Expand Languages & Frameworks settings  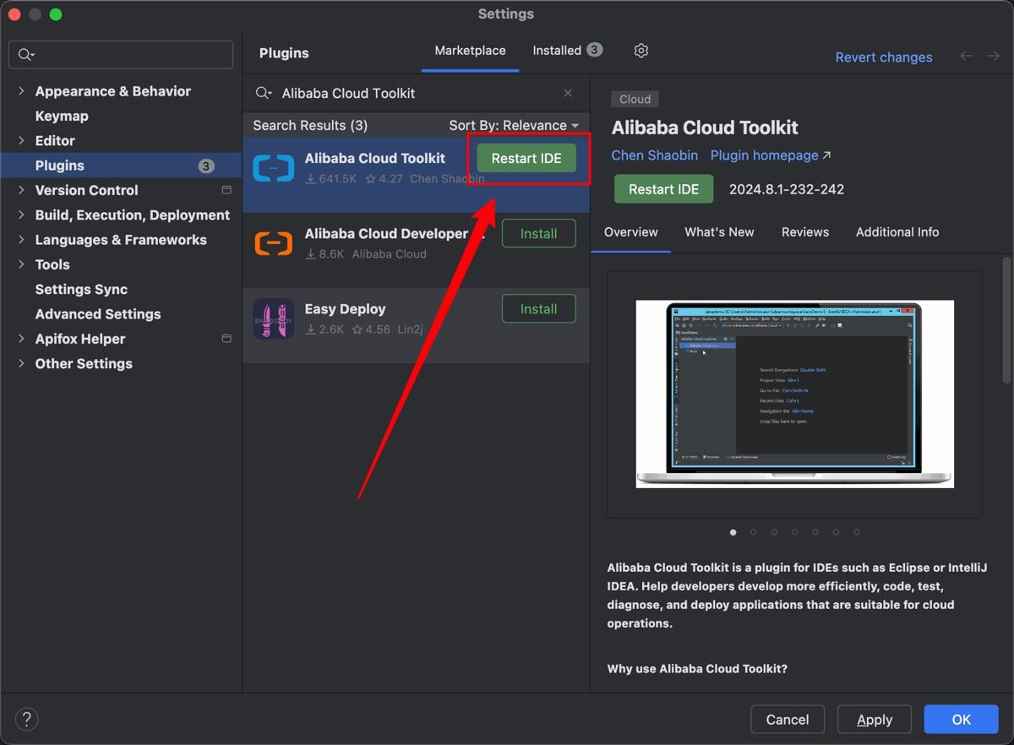(21, 240)
